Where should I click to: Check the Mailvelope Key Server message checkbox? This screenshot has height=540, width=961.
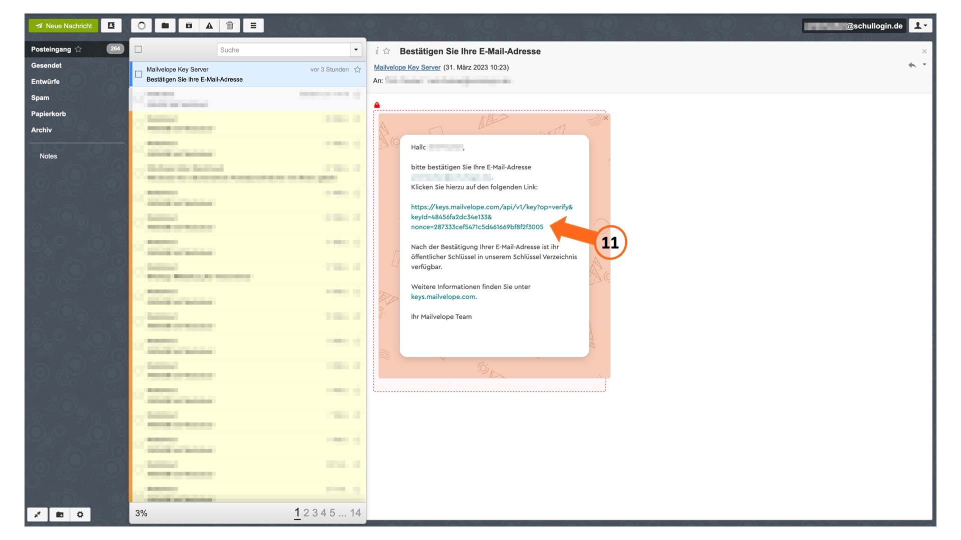(x=139, y=74)
